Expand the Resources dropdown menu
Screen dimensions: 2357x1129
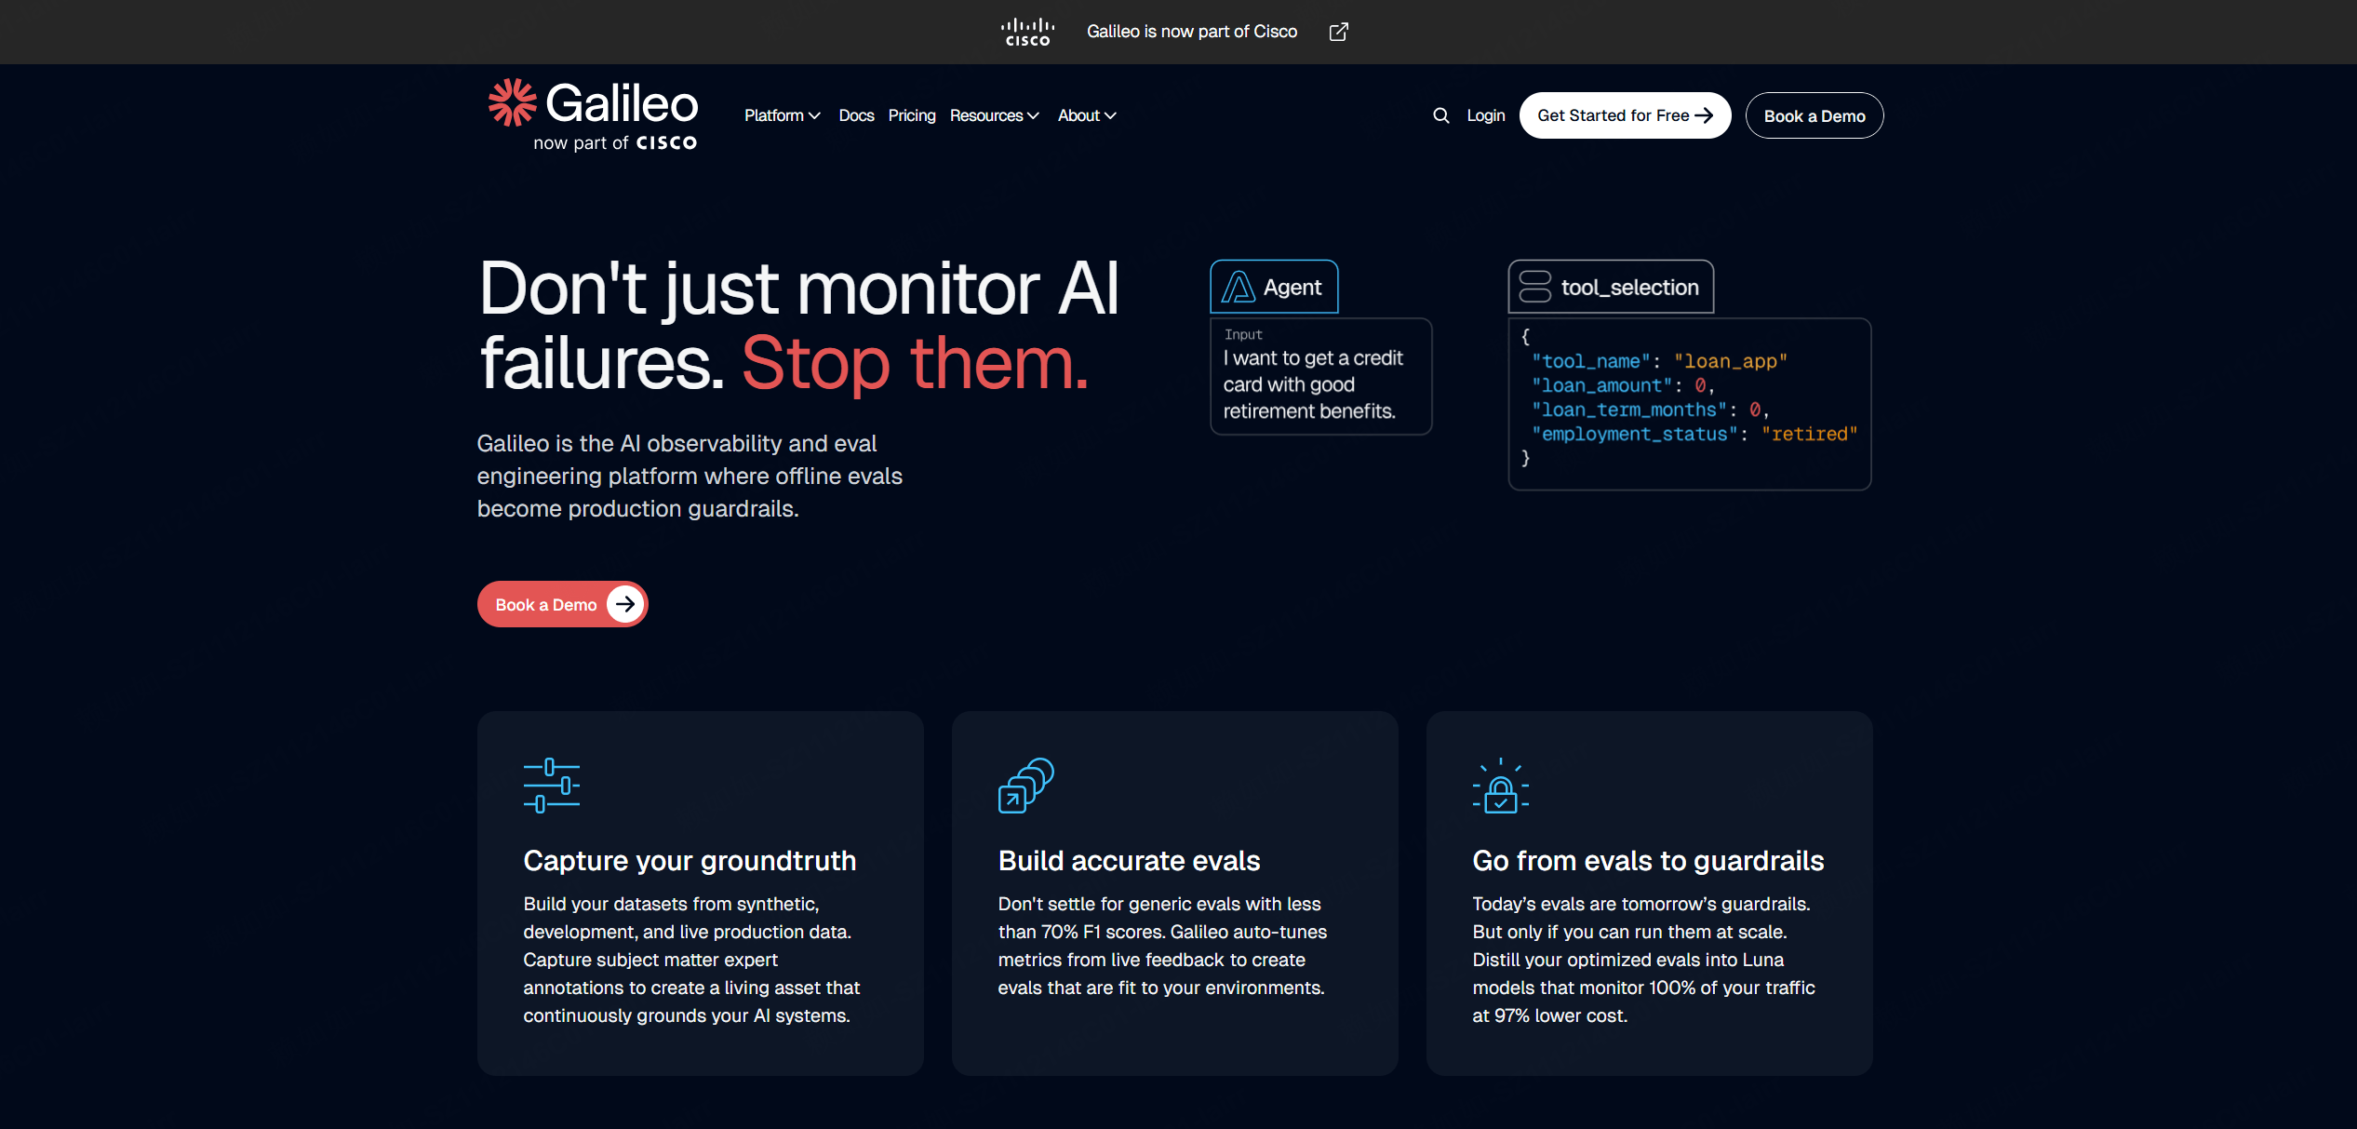(x=994, y=115)
